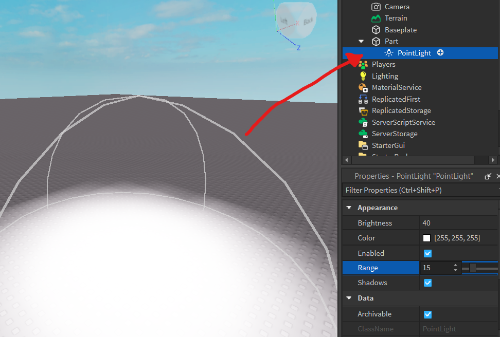Click the Camera icon in Explorer
500x337 pixels.
pos(376,7)
